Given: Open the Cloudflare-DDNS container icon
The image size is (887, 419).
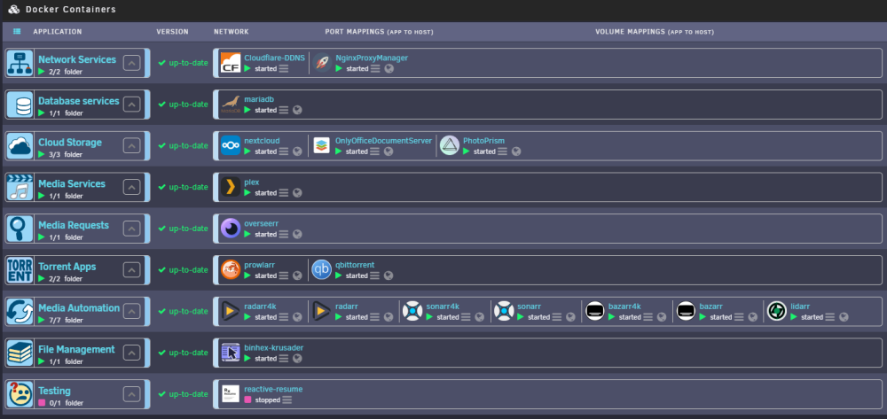Looking at the screenshot, I should [231, 63].
